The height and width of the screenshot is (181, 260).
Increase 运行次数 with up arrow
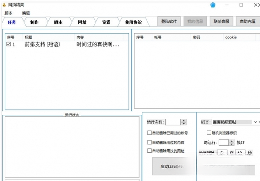point(183,121)
